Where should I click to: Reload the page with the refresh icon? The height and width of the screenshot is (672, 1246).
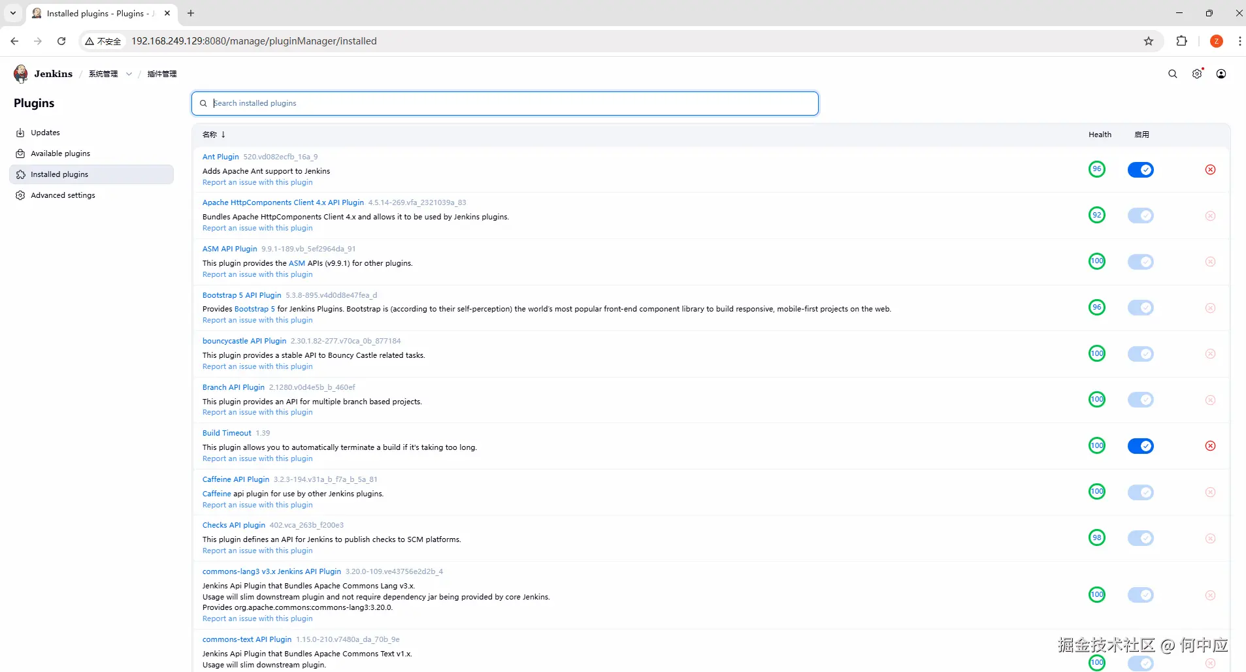61,41
